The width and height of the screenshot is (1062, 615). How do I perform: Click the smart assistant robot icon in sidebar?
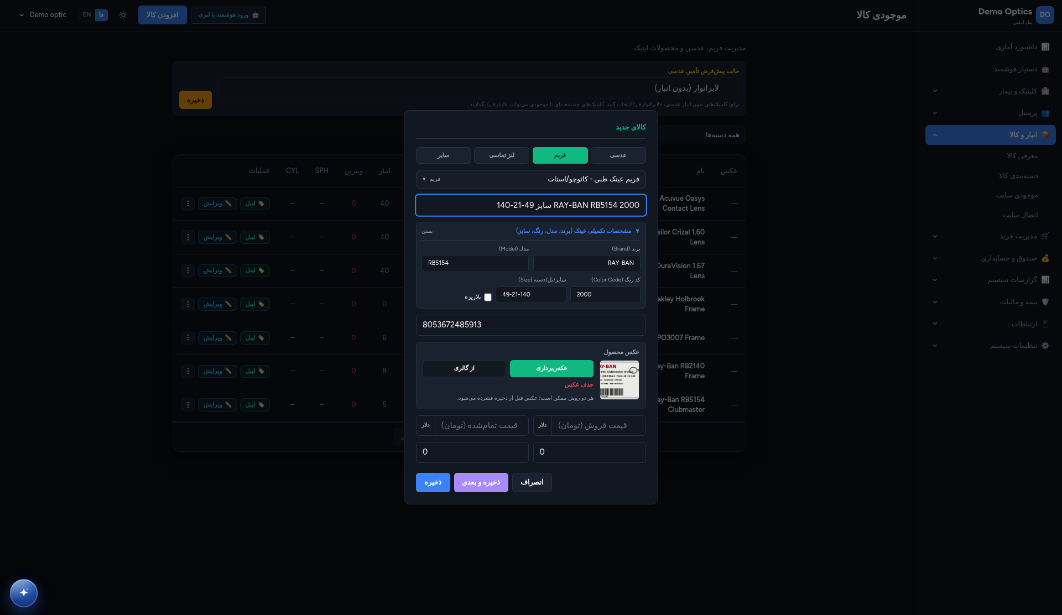(x=1045, y=69)
